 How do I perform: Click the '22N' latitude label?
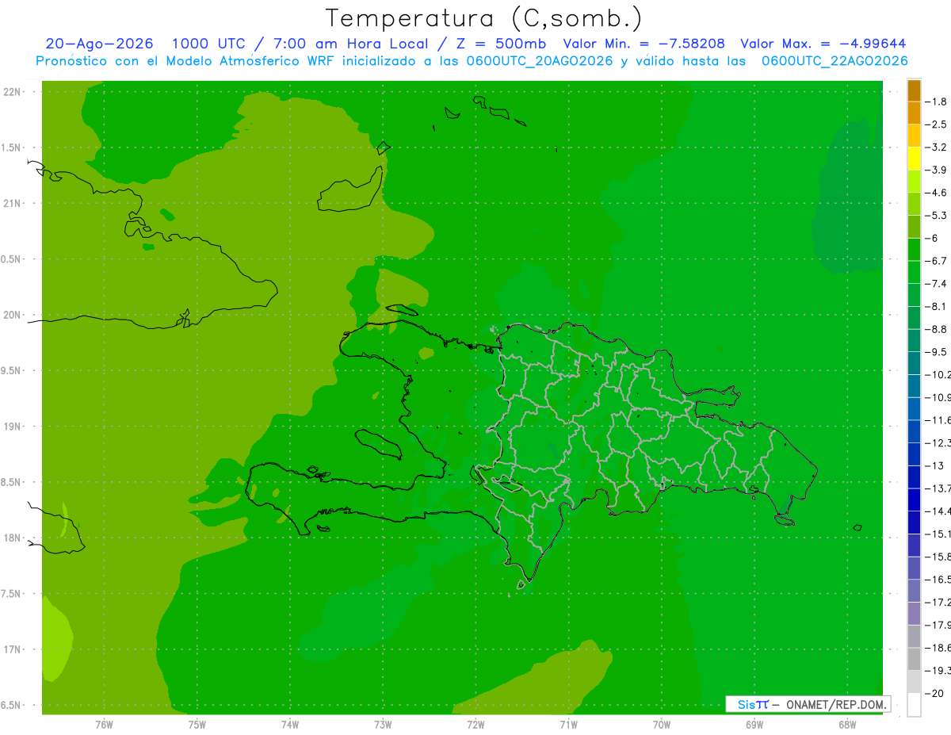click(13, 92)
